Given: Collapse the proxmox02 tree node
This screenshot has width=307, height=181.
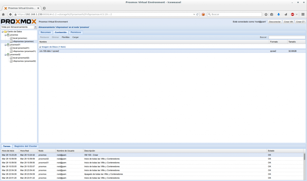Looking at the screenshot, I should pos(5,55).
